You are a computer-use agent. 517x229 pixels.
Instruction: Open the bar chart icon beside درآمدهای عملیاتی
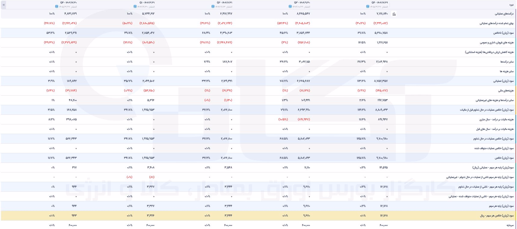coord(394,14)
